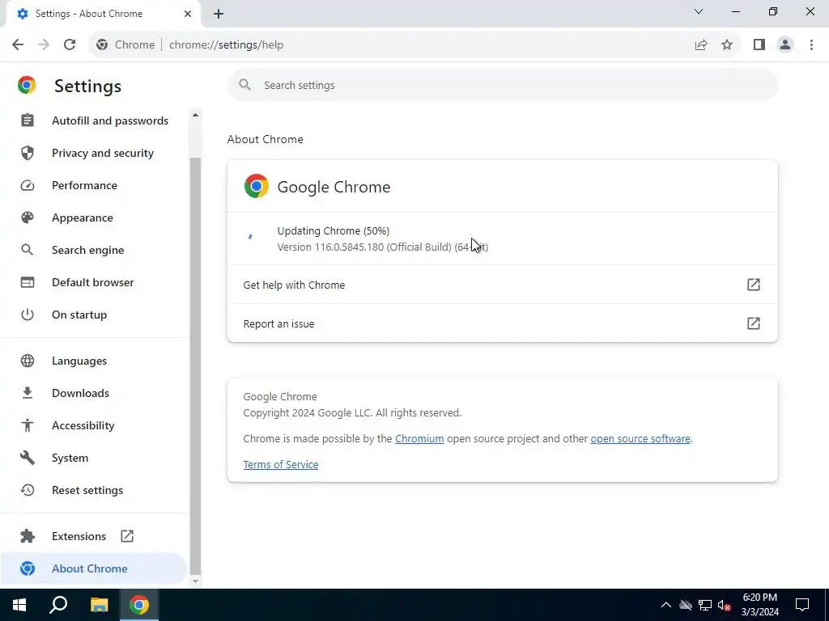Open Autofill and passwords settings

(x=94, y=121)
